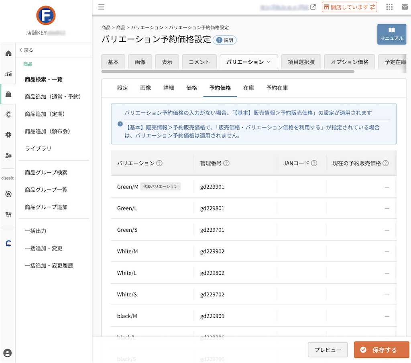Switch to the 表示 tab
411x363 pixels.
[x=167, y=62]
